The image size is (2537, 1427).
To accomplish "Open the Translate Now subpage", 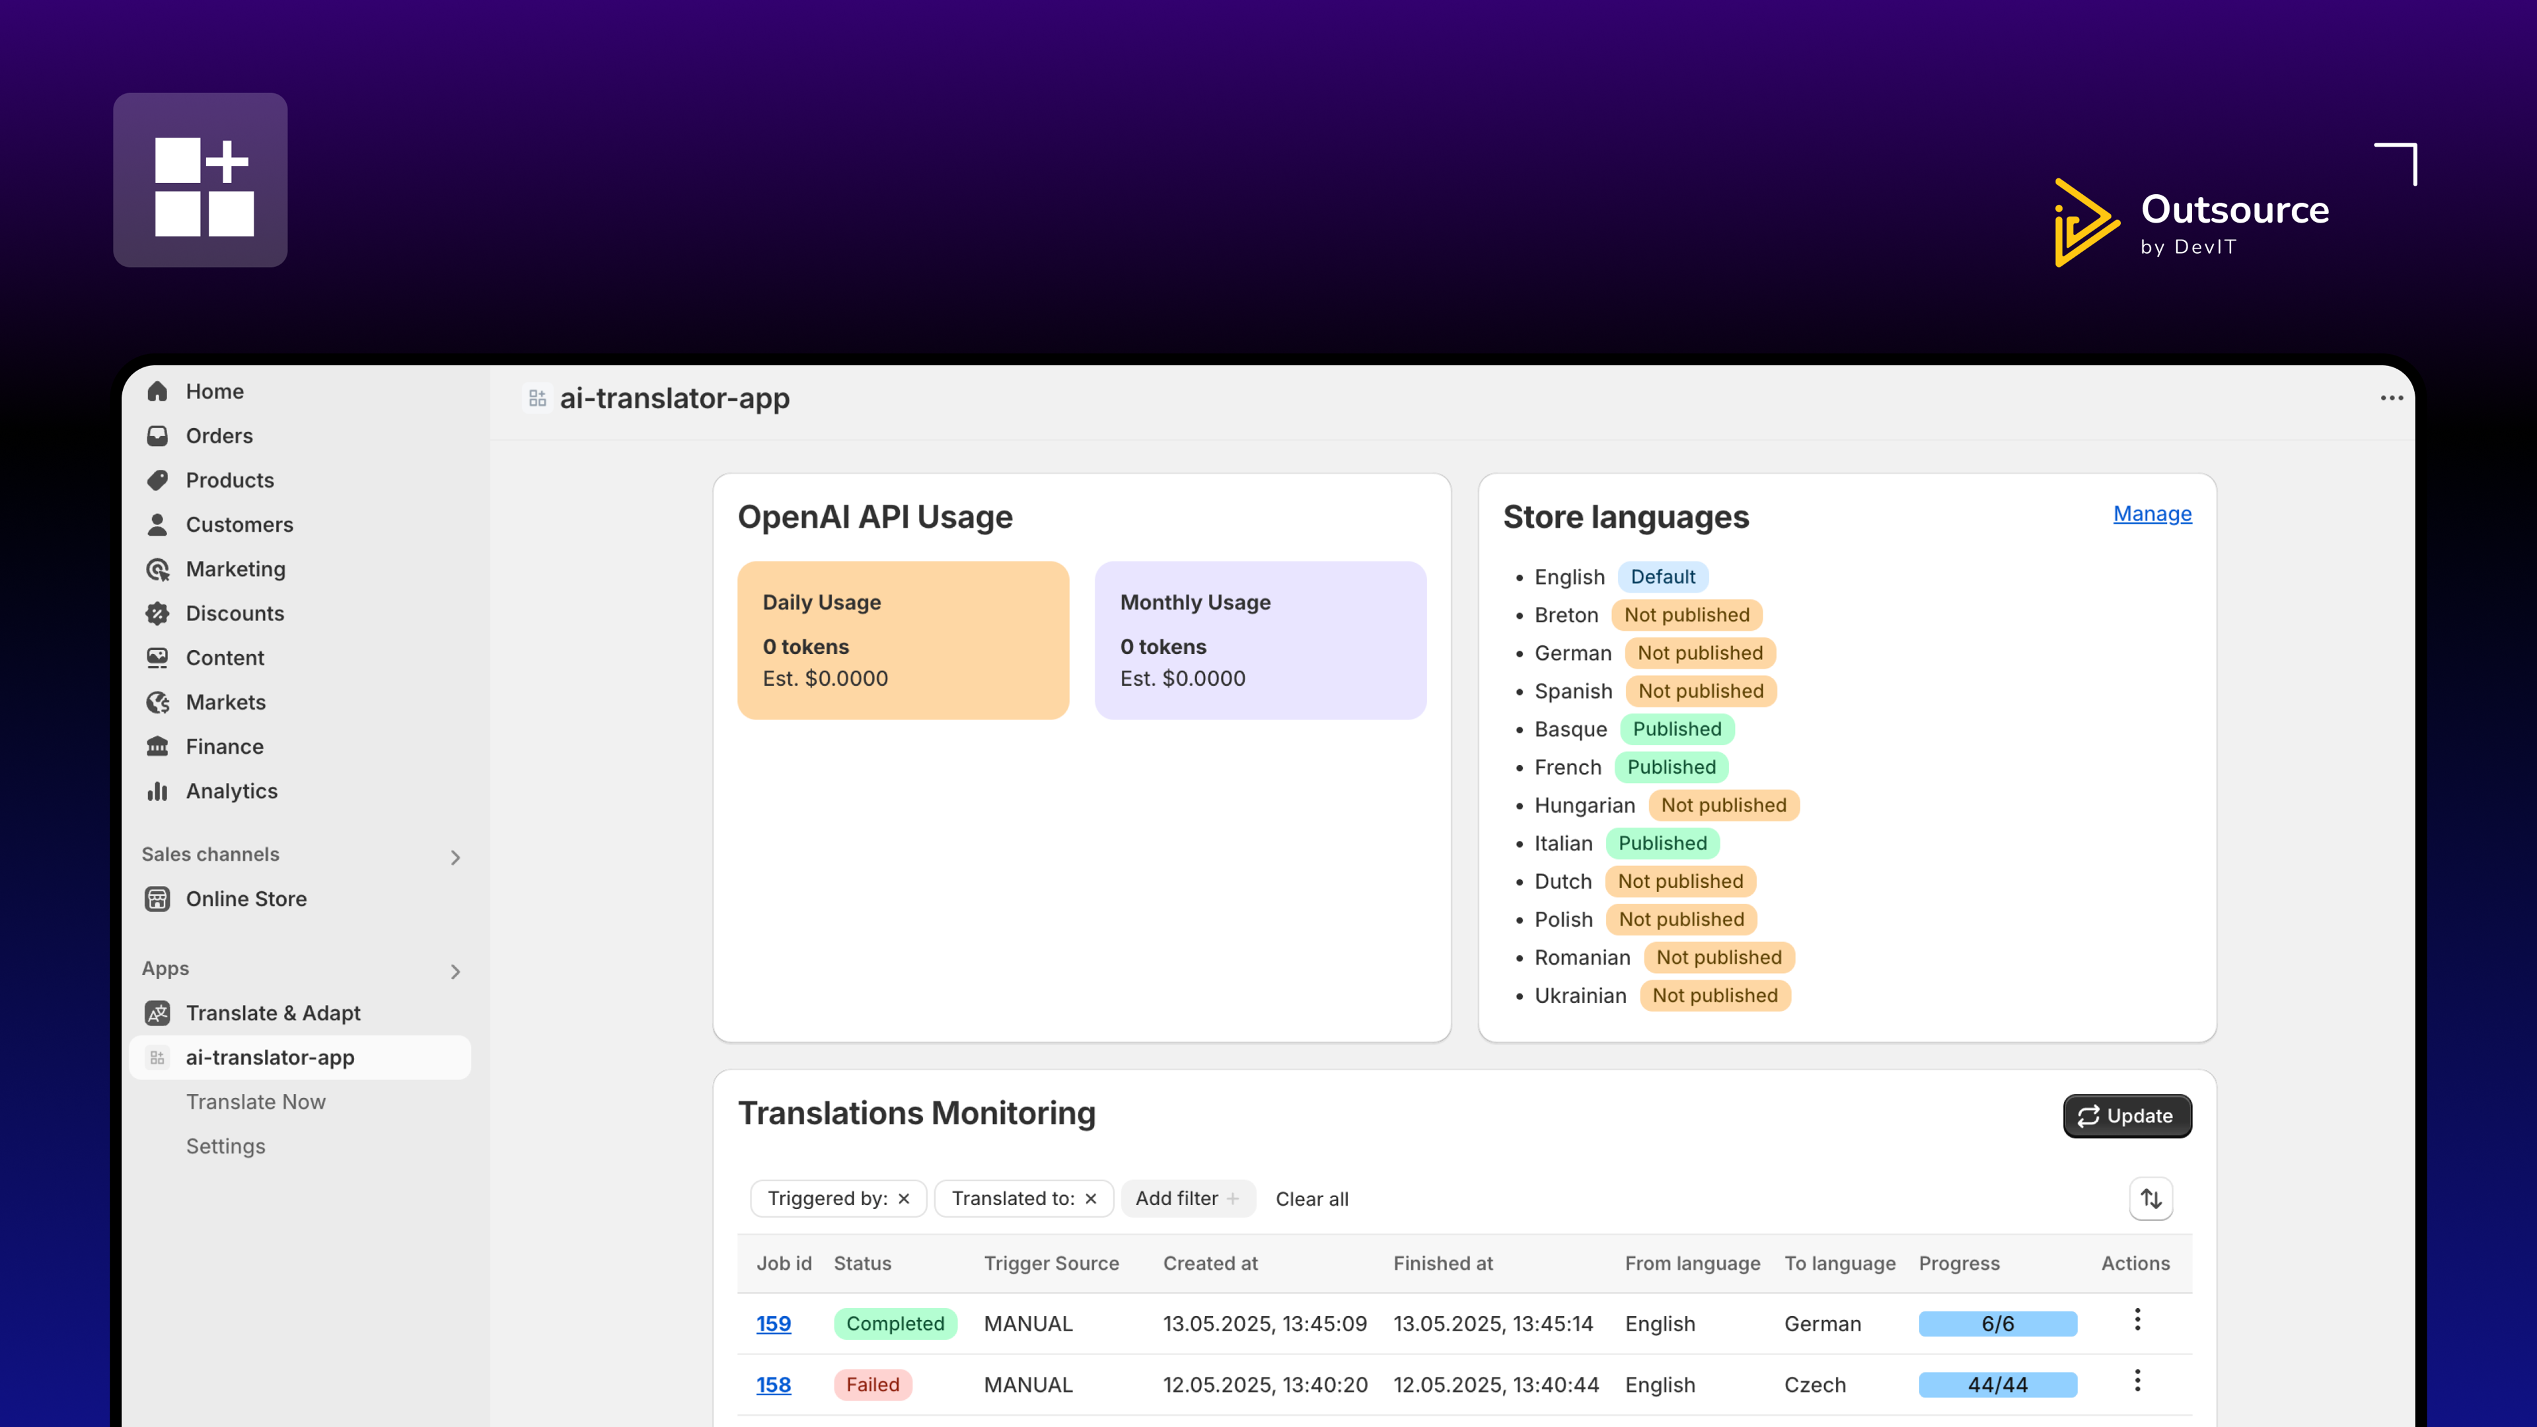I will pos(256,1101).
